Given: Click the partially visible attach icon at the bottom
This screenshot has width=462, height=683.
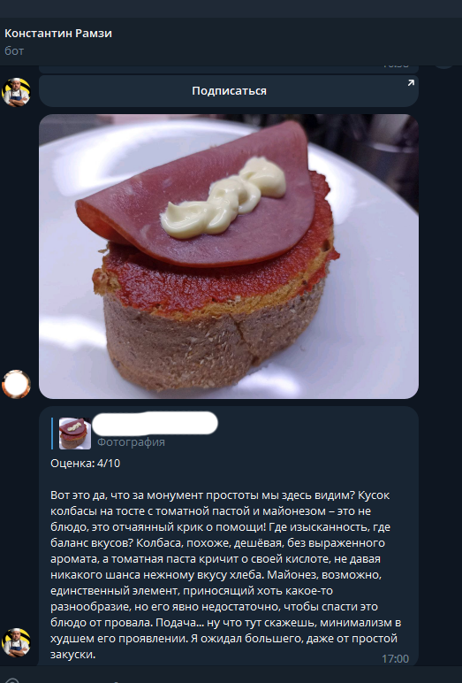Looking at the screenshot, I should click(x=12, y=679).
